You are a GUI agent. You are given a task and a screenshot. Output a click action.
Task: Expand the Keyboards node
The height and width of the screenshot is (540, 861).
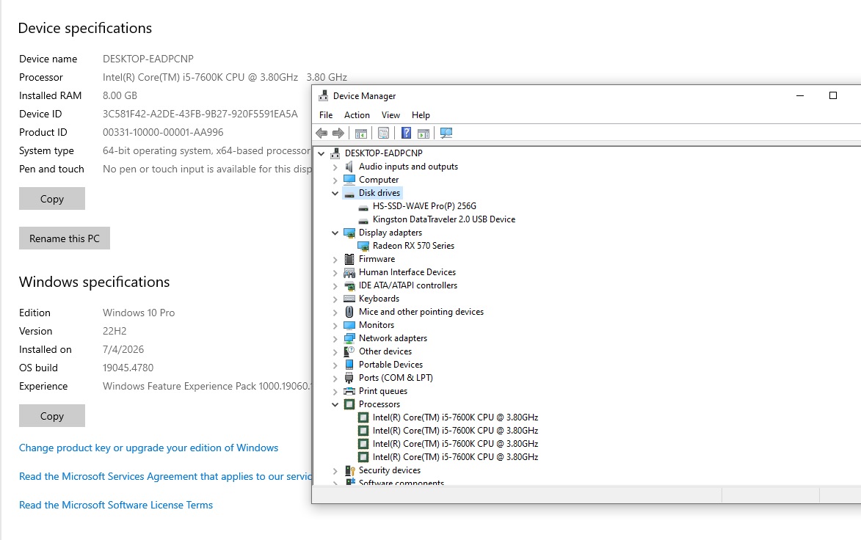[335, 299]
